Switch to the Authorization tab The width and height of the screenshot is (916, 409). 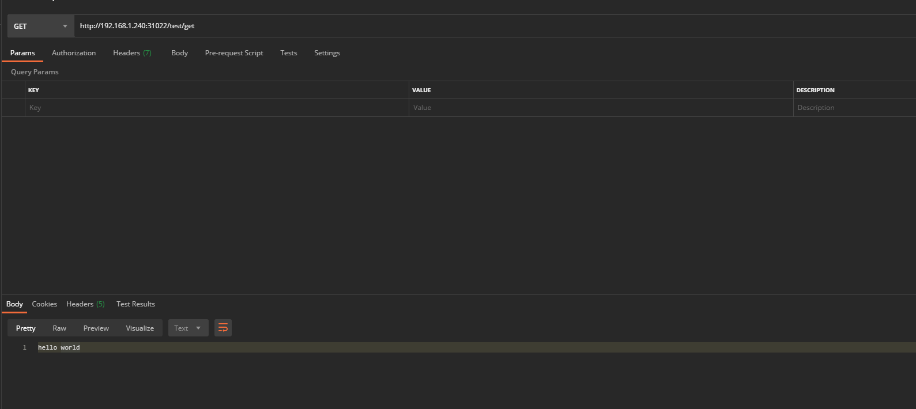74,53
